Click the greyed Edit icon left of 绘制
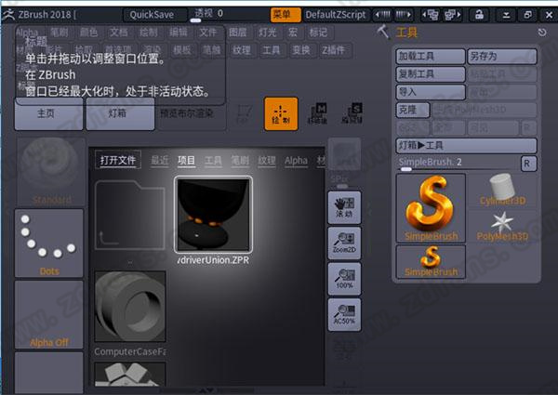558x395 pixels. (x=245, y=113)
